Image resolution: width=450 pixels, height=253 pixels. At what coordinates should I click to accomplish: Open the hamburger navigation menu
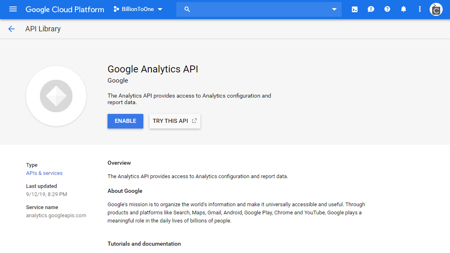tap(13, 9)
